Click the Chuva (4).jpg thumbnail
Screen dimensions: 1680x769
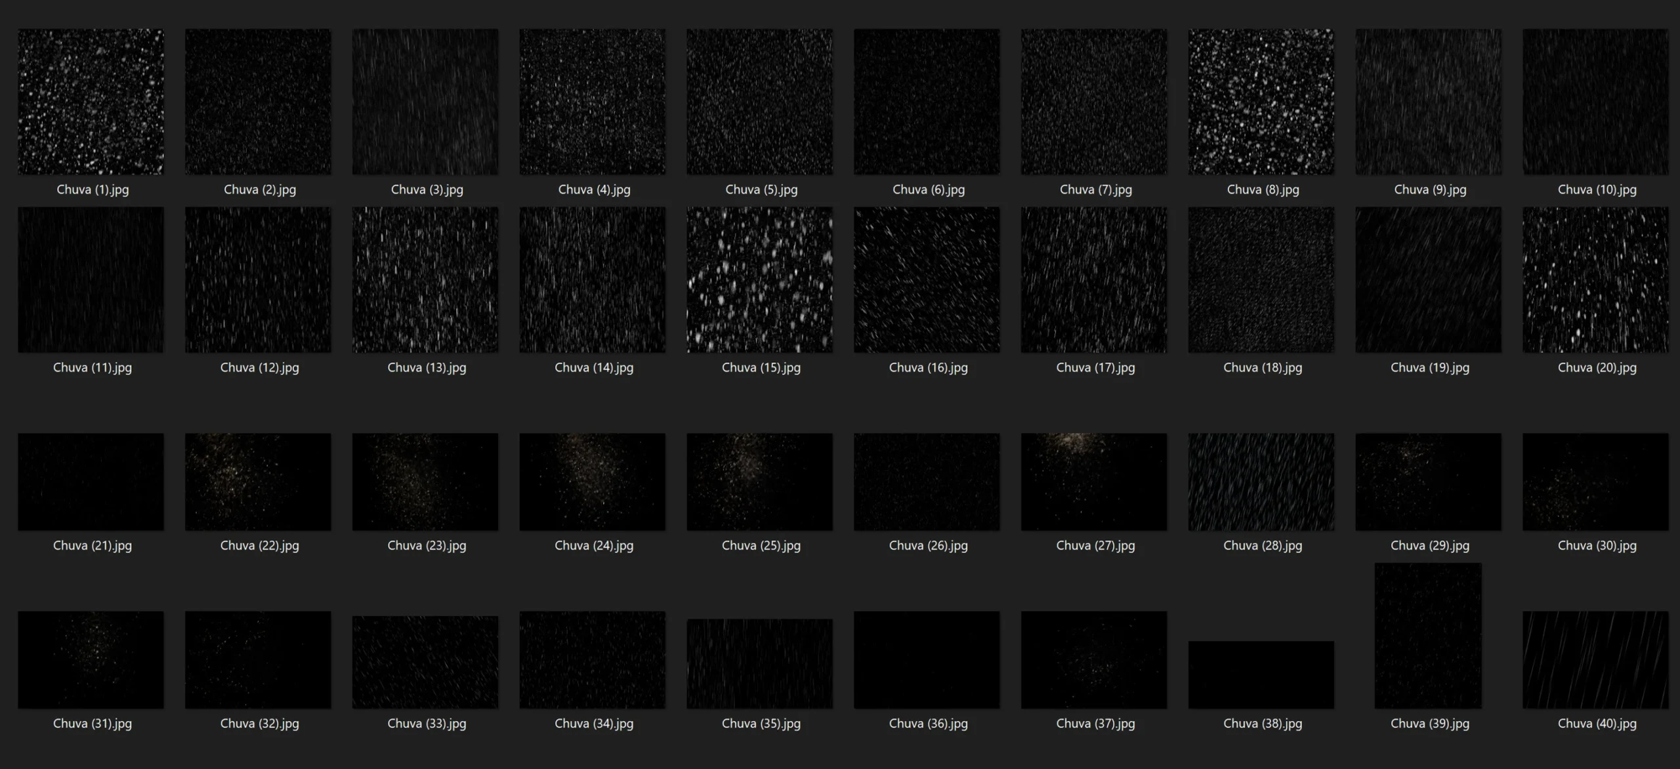[x=593, y=102]
